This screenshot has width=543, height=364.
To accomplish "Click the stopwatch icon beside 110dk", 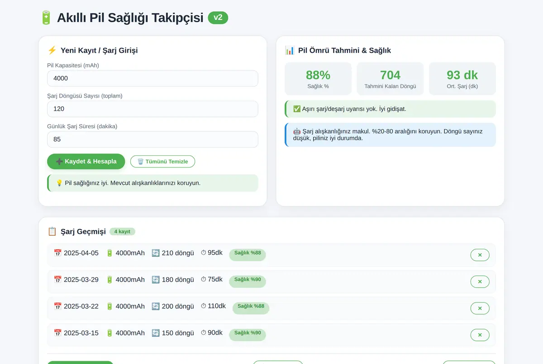I will (x=204, y=306).
